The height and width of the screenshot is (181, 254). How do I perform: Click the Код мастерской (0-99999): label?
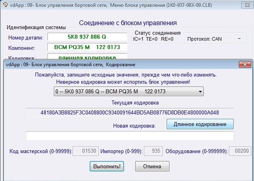[x=41, y=151]
